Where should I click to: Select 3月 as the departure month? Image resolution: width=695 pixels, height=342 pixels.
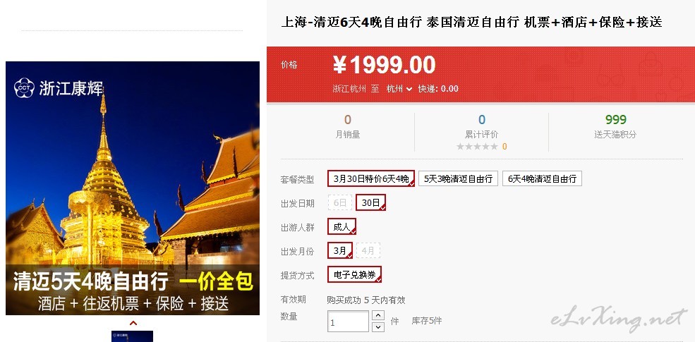click(340, 250)
